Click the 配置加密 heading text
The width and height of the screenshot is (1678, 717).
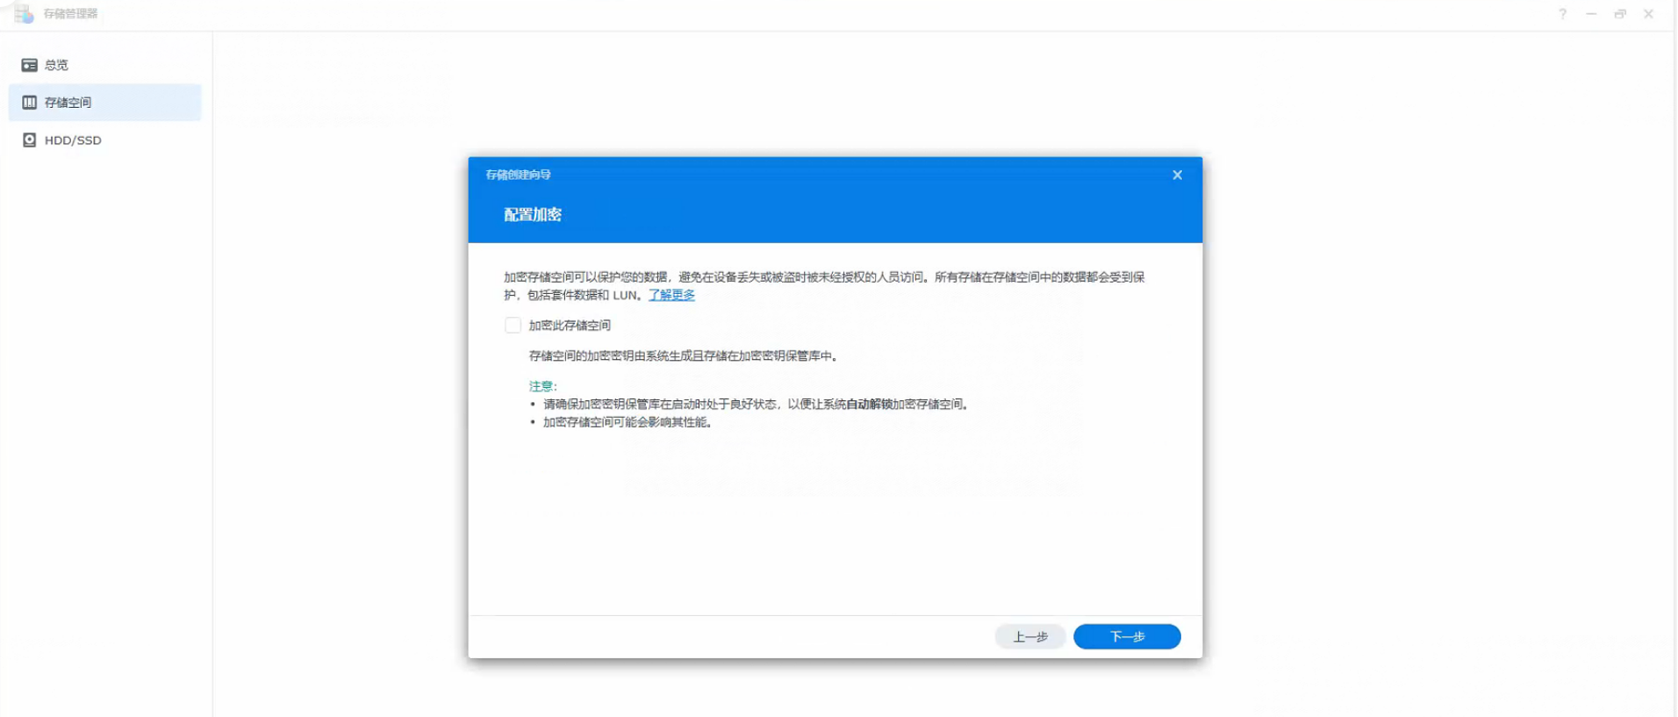point(533,215)
